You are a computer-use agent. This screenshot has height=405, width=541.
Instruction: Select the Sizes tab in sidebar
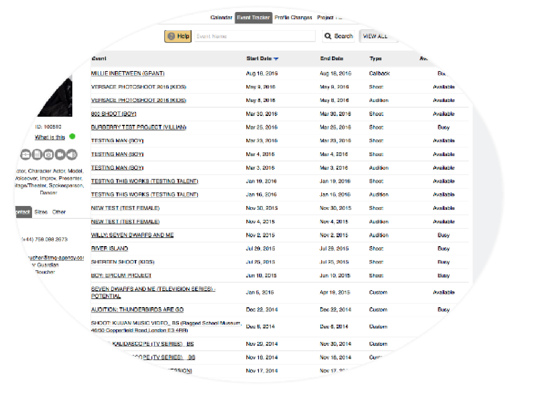pos(41,212)
